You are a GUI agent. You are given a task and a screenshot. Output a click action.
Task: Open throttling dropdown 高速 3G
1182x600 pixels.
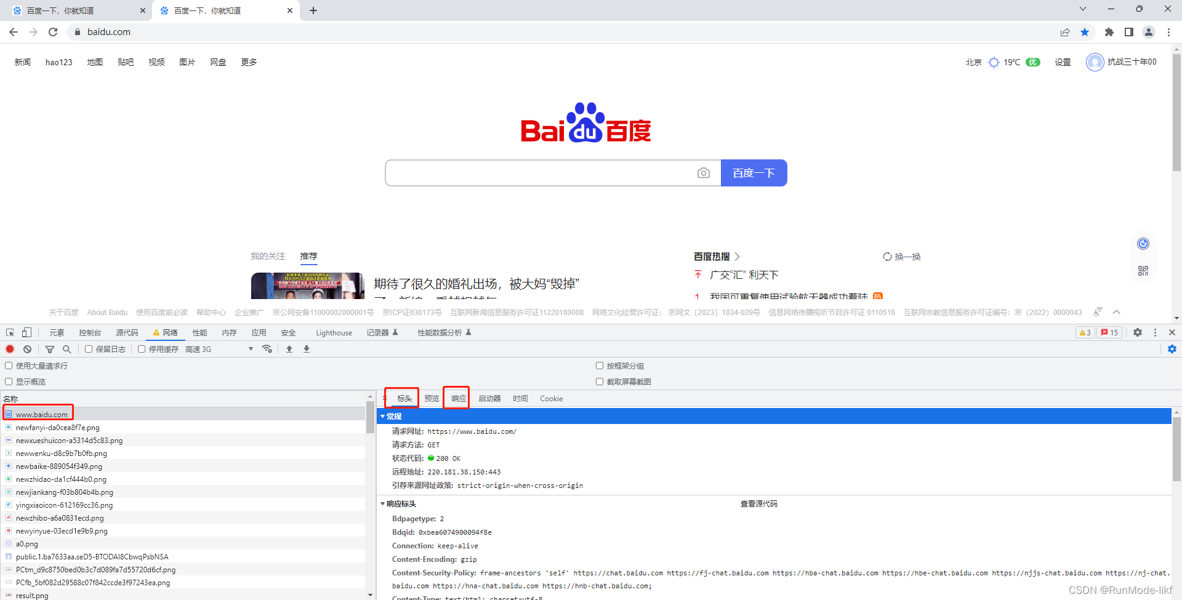[x=219, y=349]
